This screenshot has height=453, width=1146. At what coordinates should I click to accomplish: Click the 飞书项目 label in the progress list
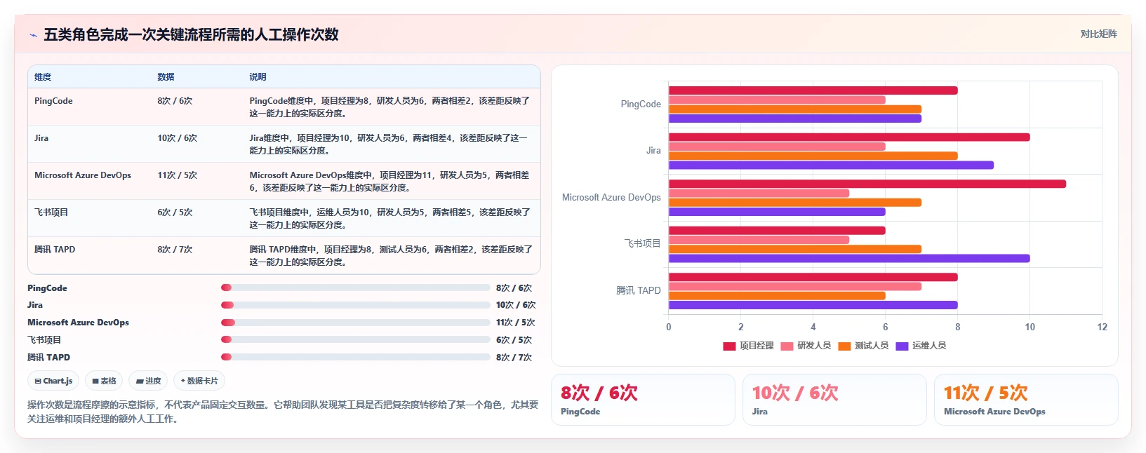pyautogui.click(x=44, y=340)
